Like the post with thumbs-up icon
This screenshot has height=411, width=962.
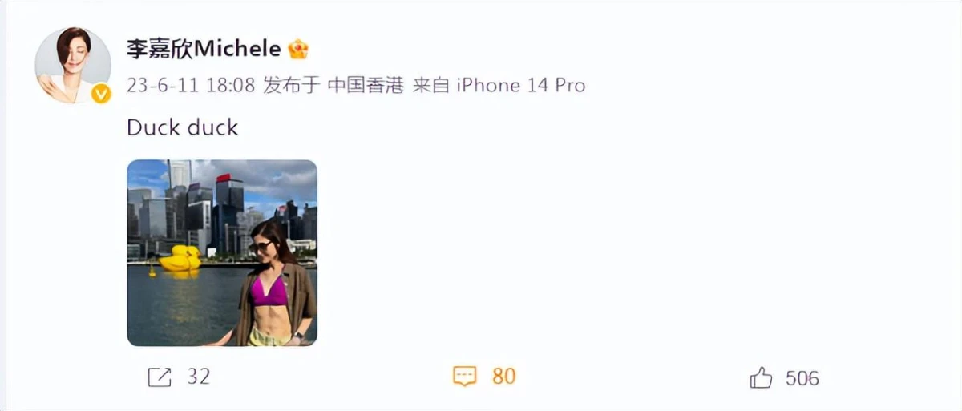pos(761,377)
